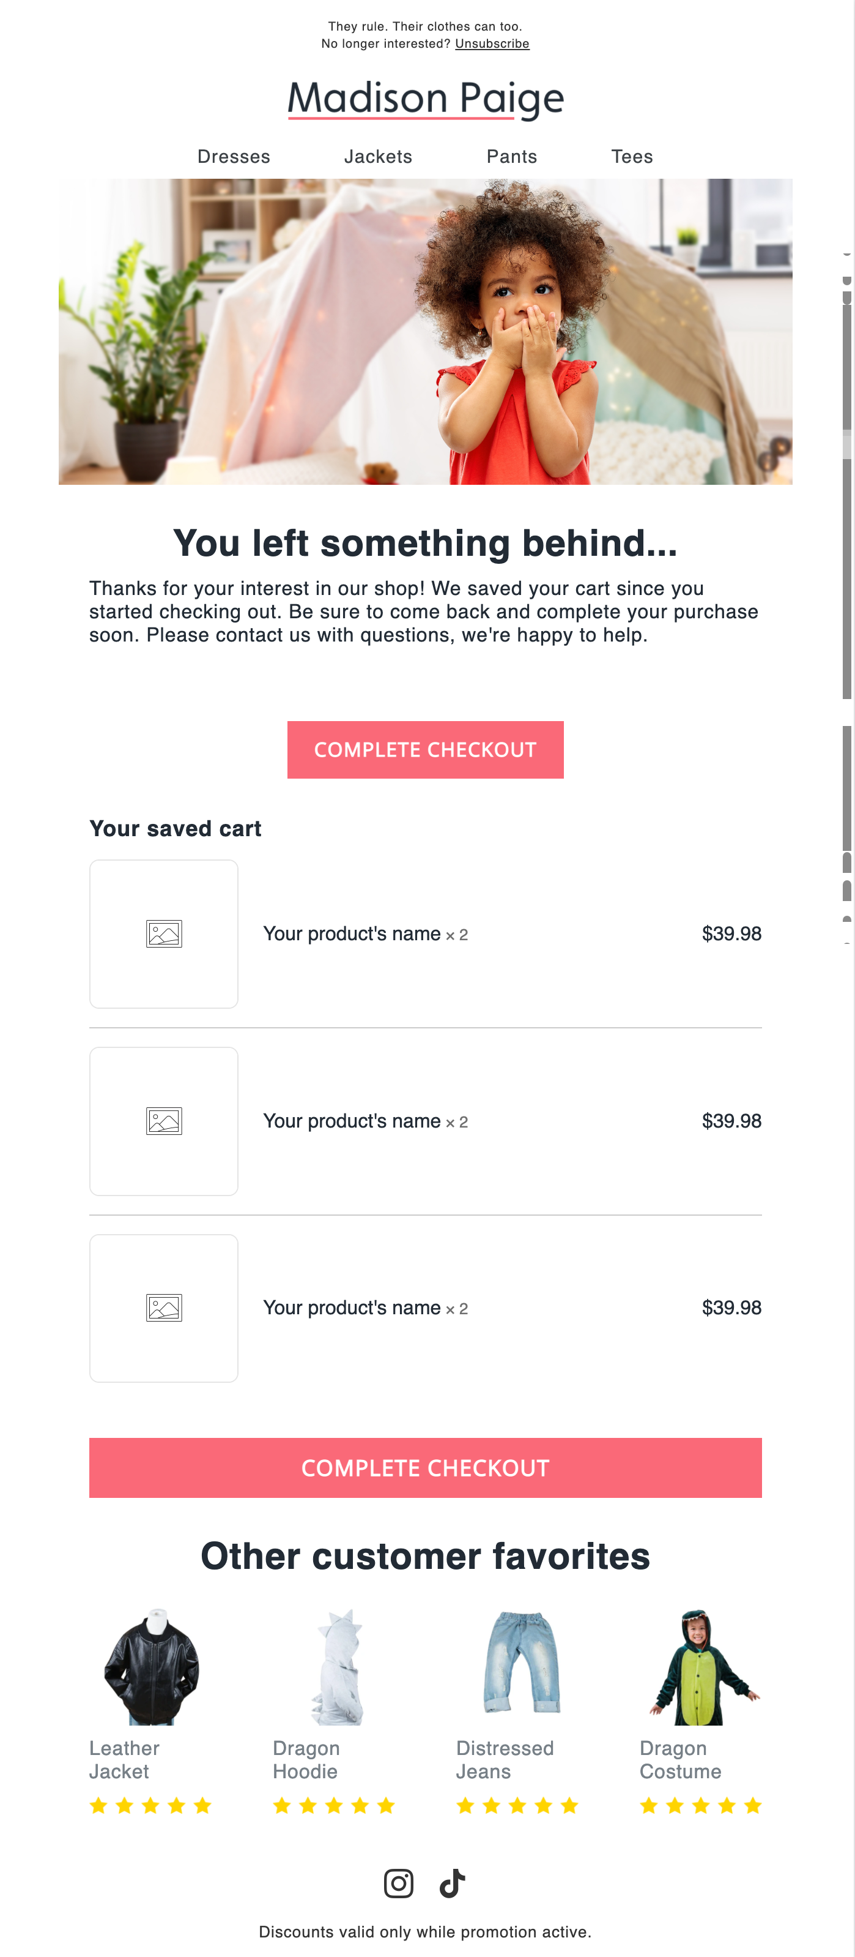855x1957 pixels.
Task: View the Leather Jacket product image
Action: (x=151, y=1666)
